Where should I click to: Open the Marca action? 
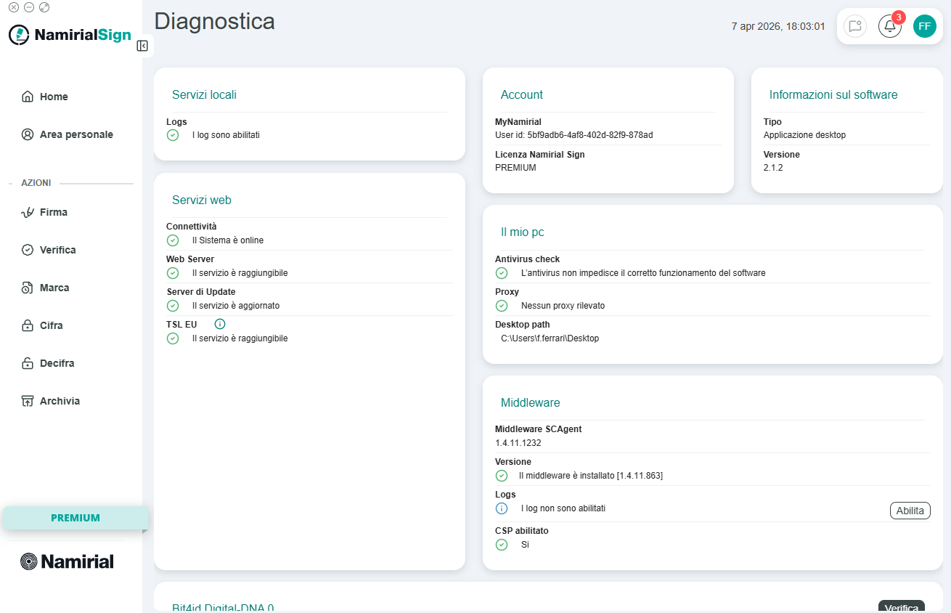54,288
